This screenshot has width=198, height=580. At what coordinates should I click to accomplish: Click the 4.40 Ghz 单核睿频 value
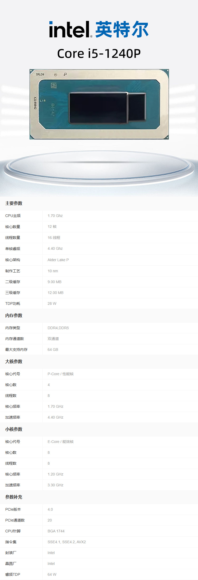tap(55, 248)
